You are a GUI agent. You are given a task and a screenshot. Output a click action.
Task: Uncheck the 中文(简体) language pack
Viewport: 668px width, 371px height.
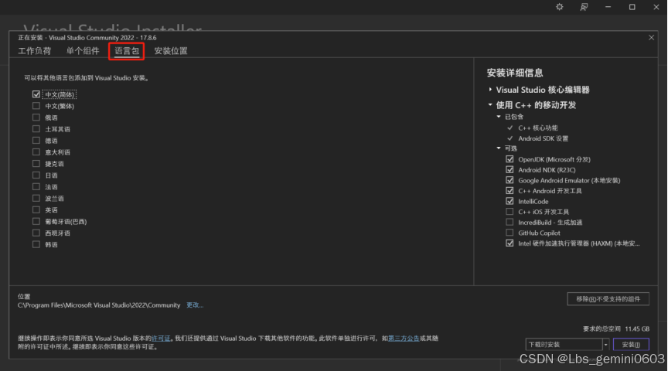[x=36, y=94]
